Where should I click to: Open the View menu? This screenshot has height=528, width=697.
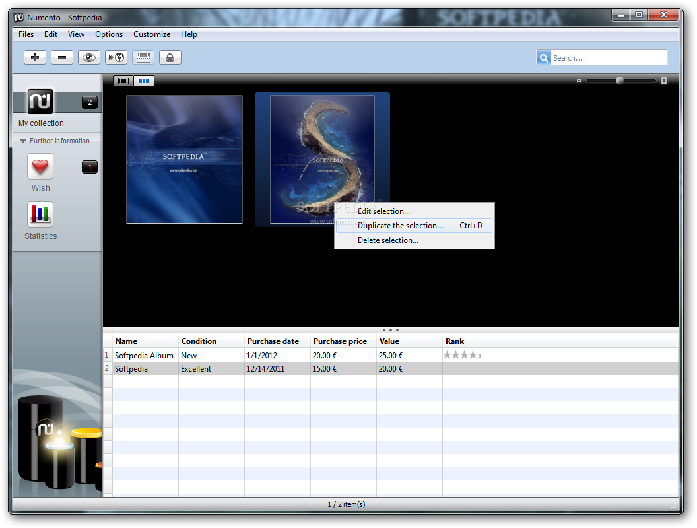[x=76, y=34]
